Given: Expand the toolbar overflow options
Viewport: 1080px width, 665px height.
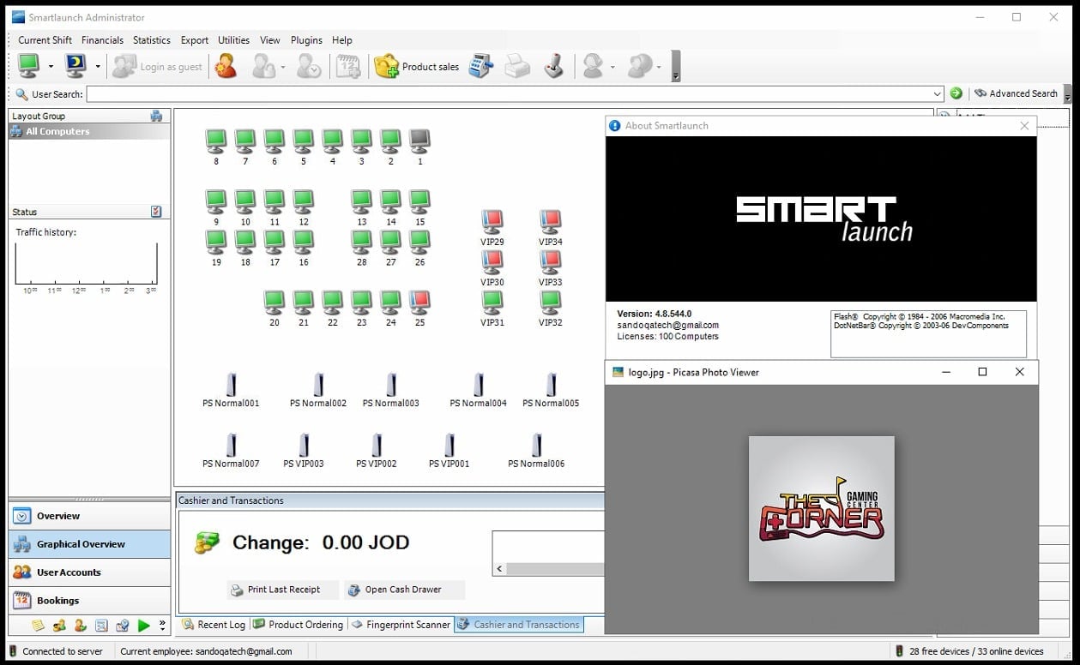Looking at the screenshot, I should [x=676, y=67].
